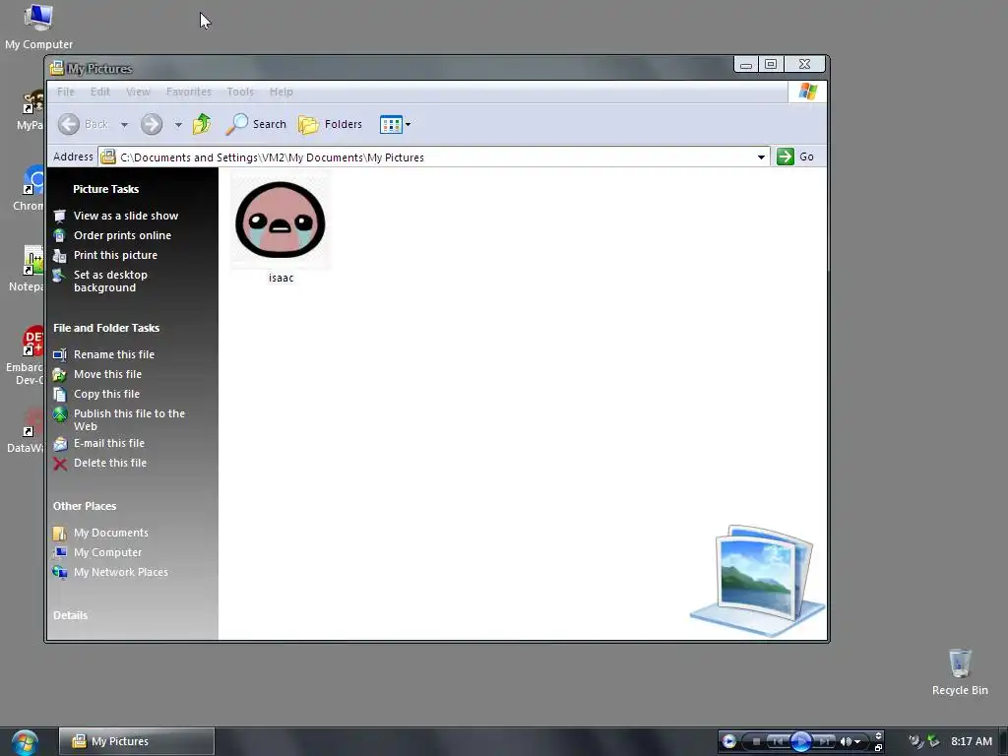The width and height of the screenshot is (1008, 756).
Task: Click Play in media player toolbar
Action: (x=801, y=741)
